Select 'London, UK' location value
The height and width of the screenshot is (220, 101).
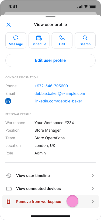(x=45, y=146)
